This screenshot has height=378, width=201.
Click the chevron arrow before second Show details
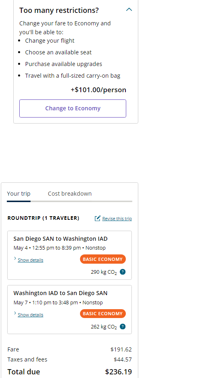click(15, 313)
